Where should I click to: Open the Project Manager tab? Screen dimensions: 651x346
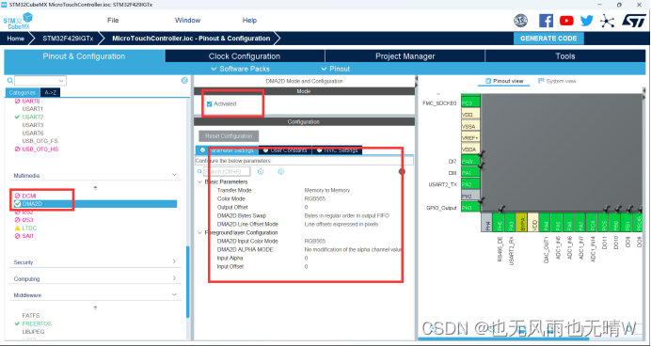pyautogui.click(x=405, y=56)
